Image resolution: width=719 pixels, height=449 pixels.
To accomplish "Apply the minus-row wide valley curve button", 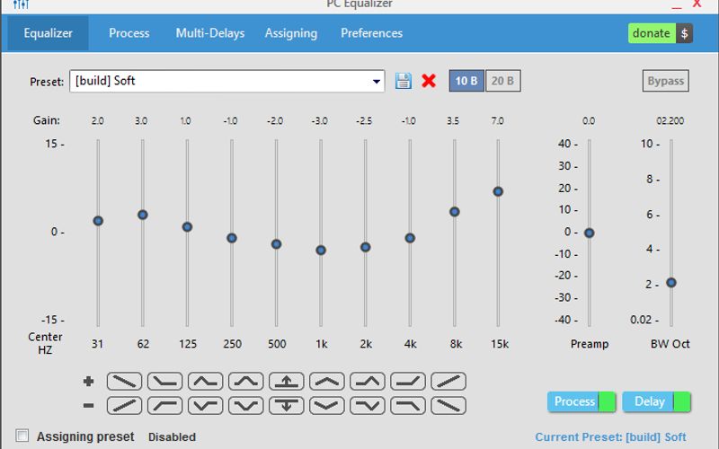I will point(327,406).
